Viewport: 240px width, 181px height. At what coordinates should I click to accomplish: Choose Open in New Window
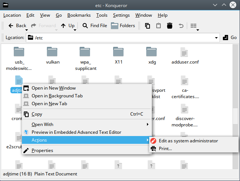tap(87, 88)
